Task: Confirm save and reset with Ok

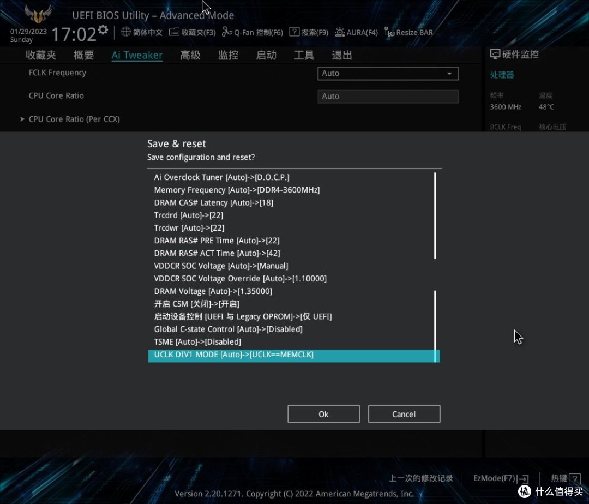Action: tap(323, 414)
